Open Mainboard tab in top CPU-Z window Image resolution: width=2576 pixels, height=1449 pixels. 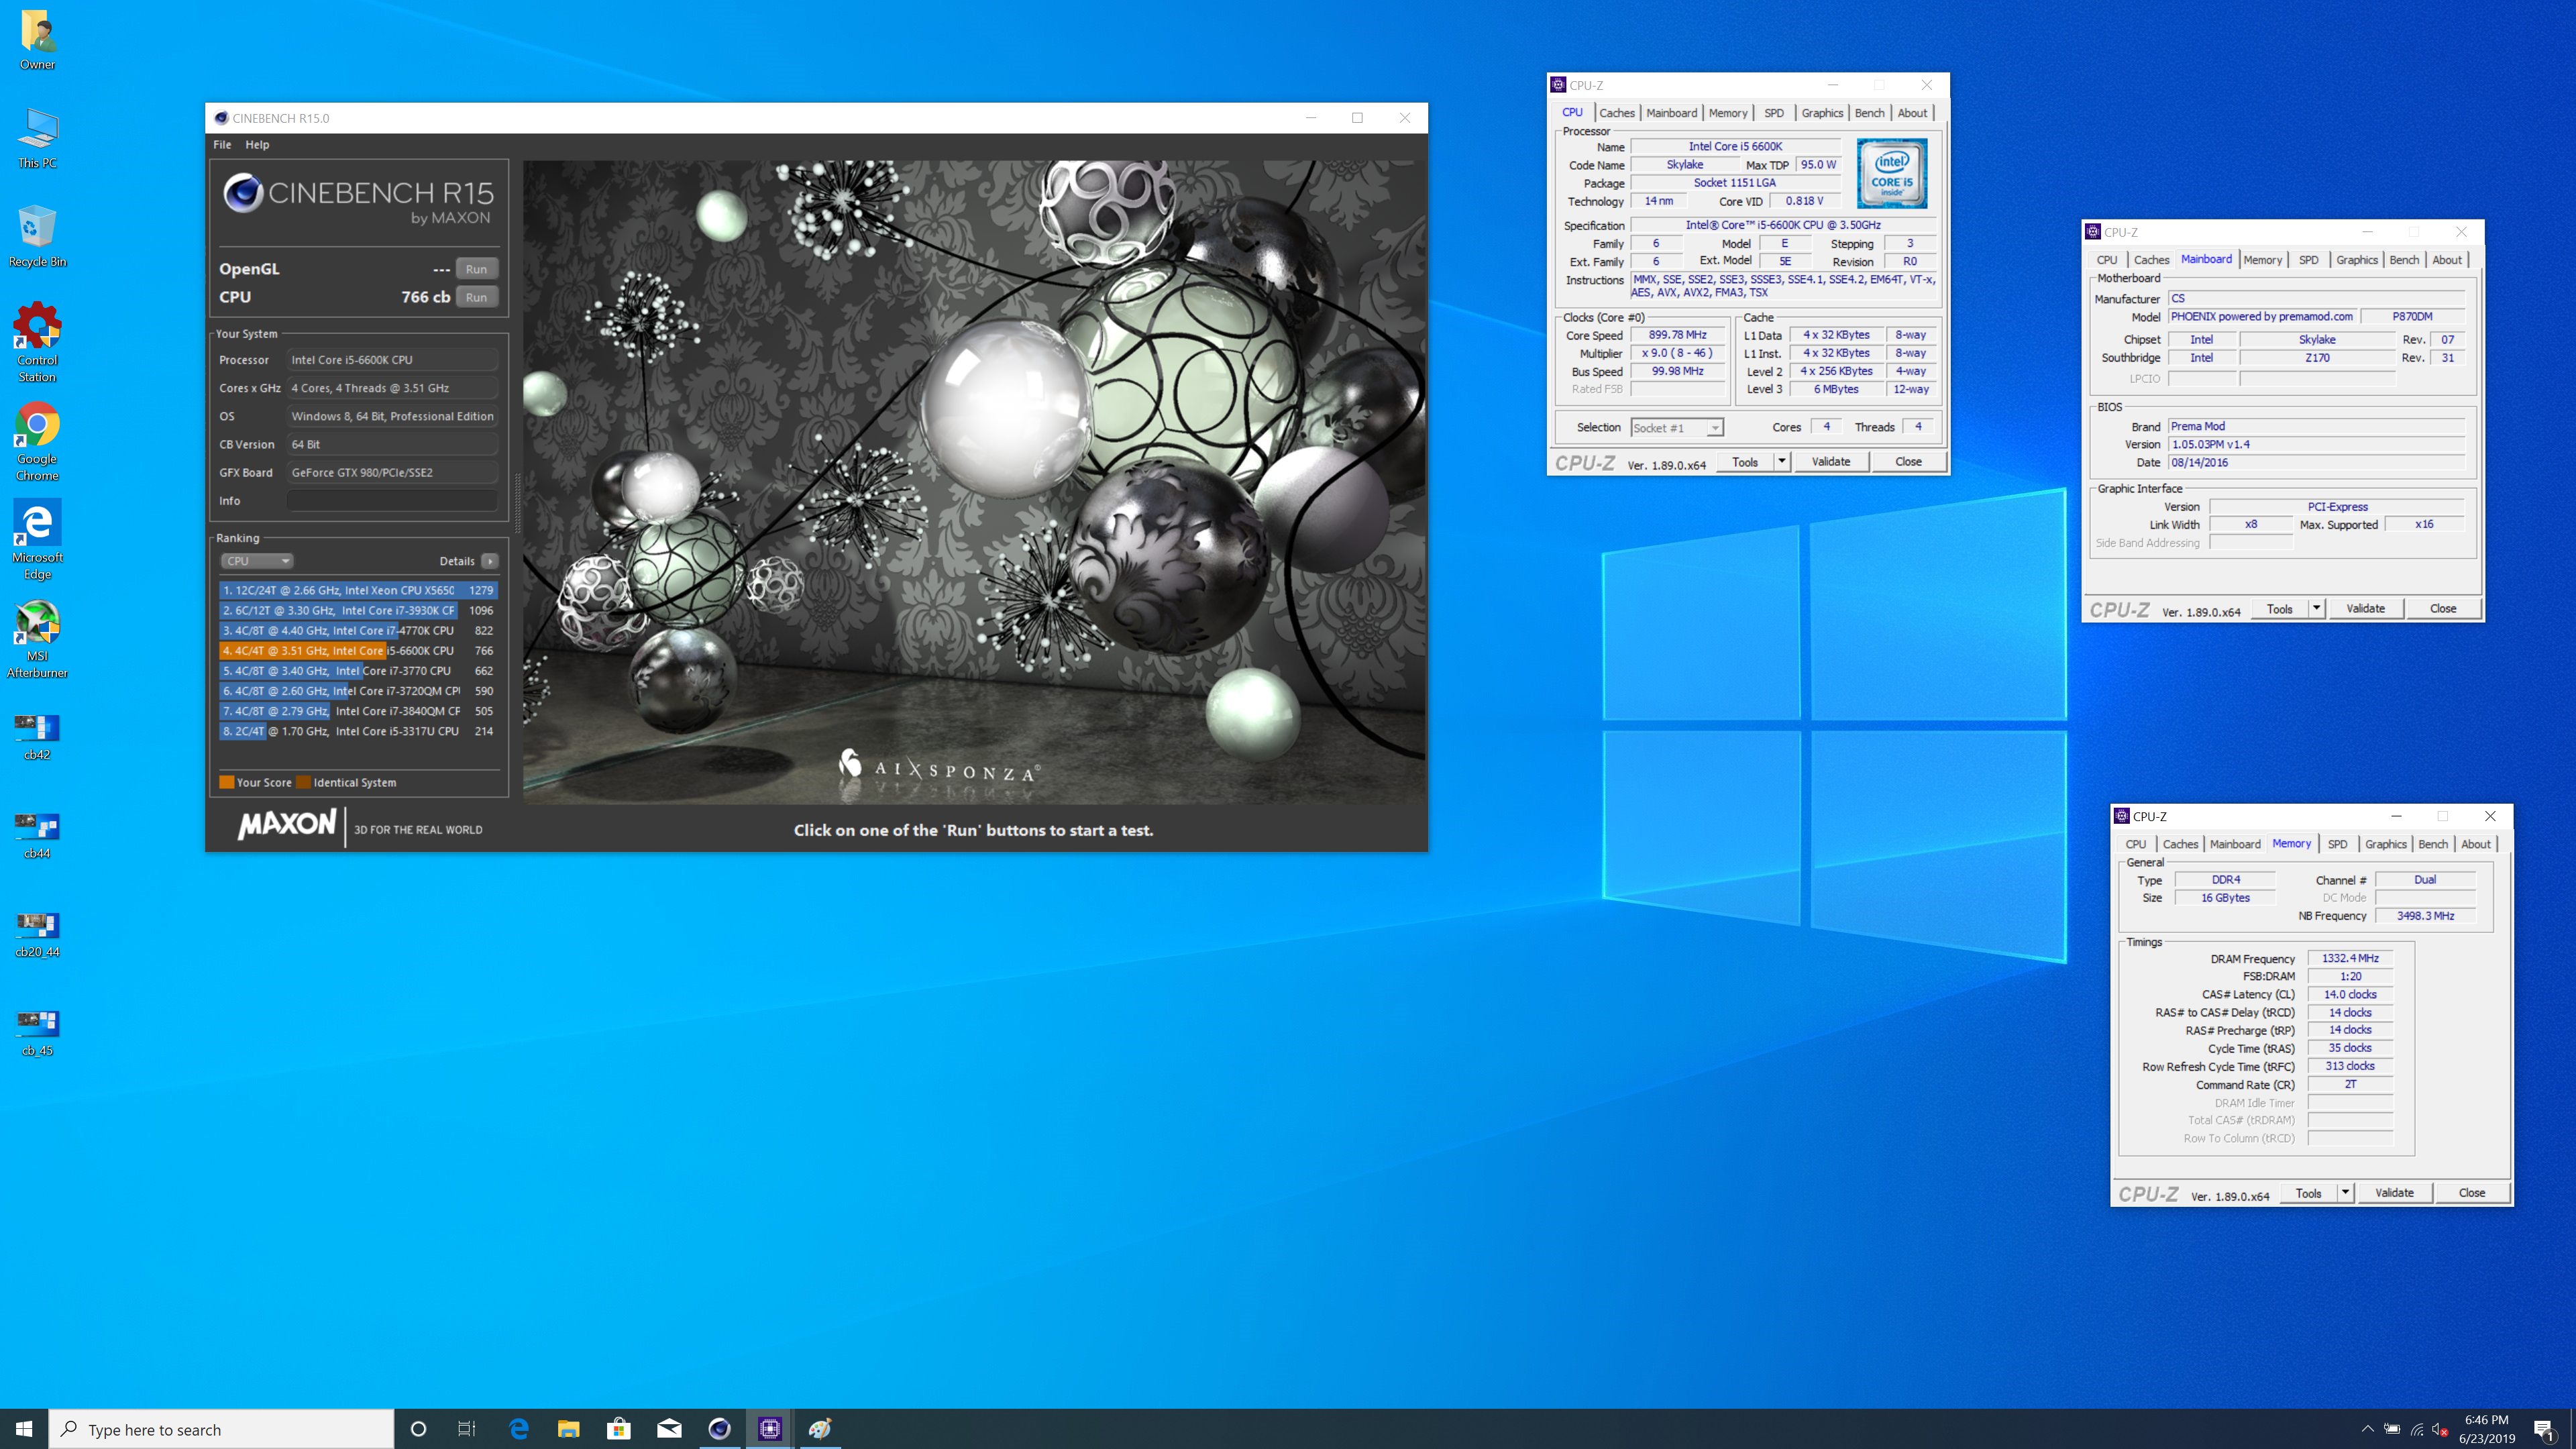tap(1671, 113)
